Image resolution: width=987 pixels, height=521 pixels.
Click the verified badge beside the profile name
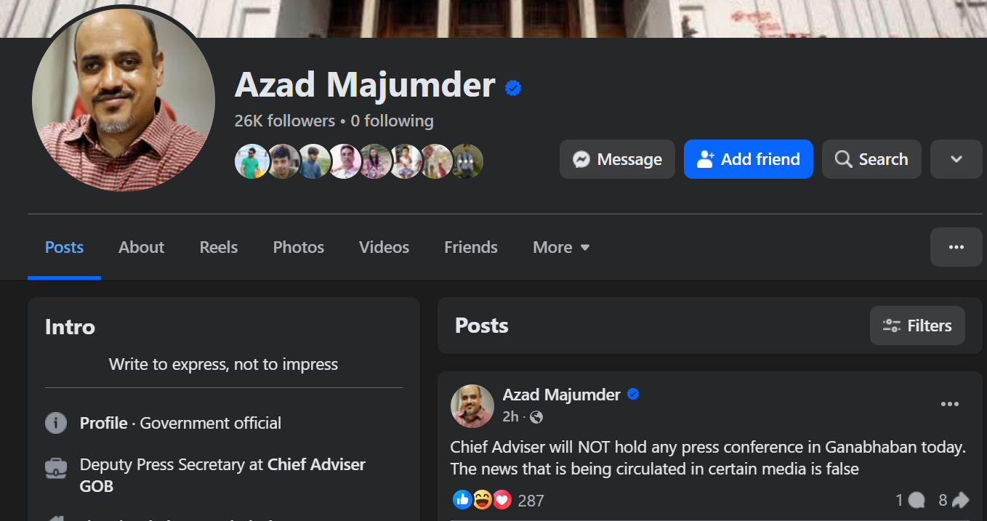(x=513, y=88)
